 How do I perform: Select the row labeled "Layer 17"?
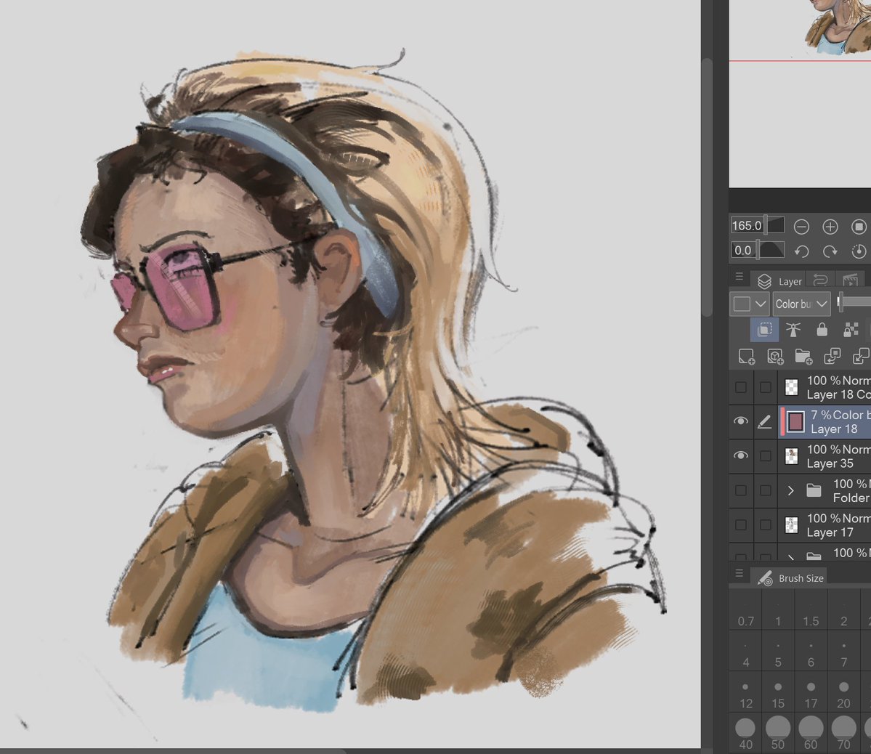[x=800, y=525]
